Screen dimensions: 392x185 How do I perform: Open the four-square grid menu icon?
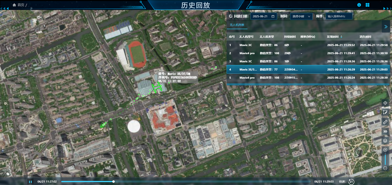(367, 5)
